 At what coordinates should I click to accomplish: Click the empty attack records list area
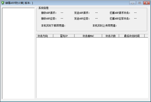click(x=92, y=68)
